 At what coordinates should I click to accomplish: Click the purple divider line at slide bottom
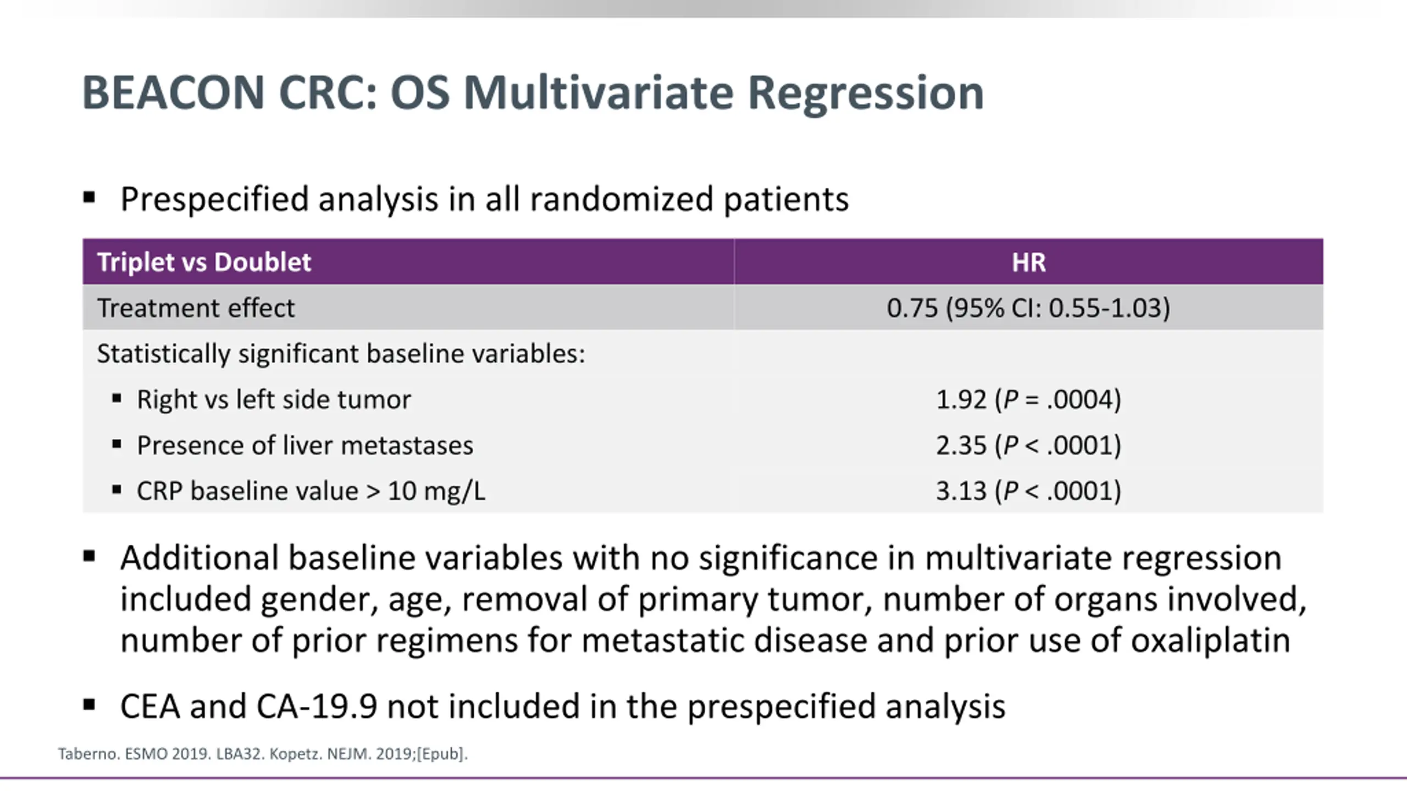click(x=703, y=778)
